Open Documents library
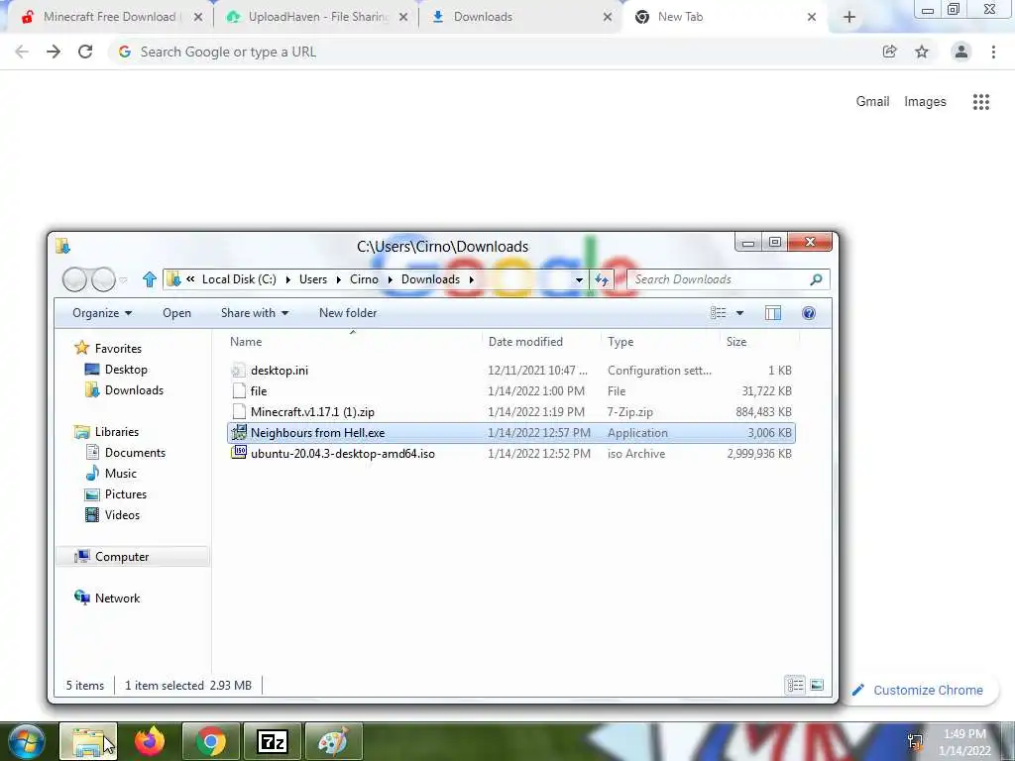The width and height of the screenshot is (1015, 761). click(x=126, y=452)
